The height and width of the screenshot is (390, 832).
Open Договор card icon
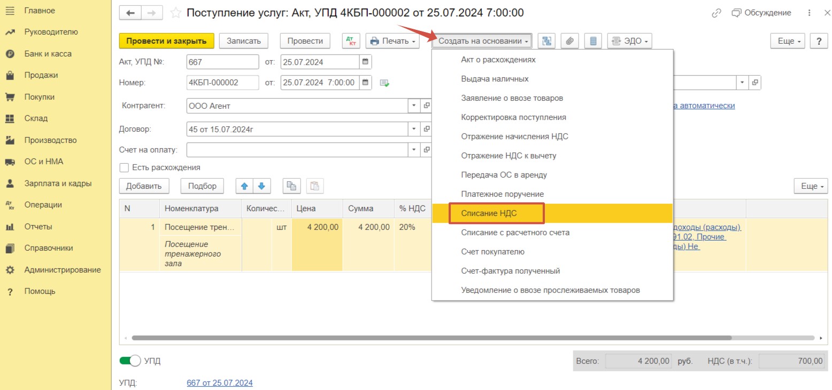point(427,129)
